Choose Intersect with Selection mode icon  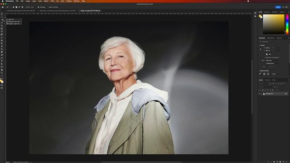coord(22,7)
